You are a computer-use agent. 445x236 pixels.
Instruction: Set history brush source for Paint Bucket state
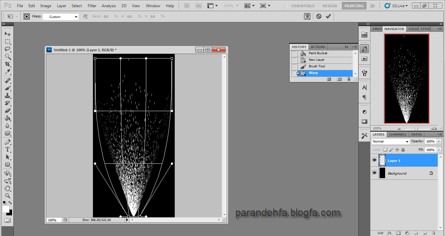(294, 53)
